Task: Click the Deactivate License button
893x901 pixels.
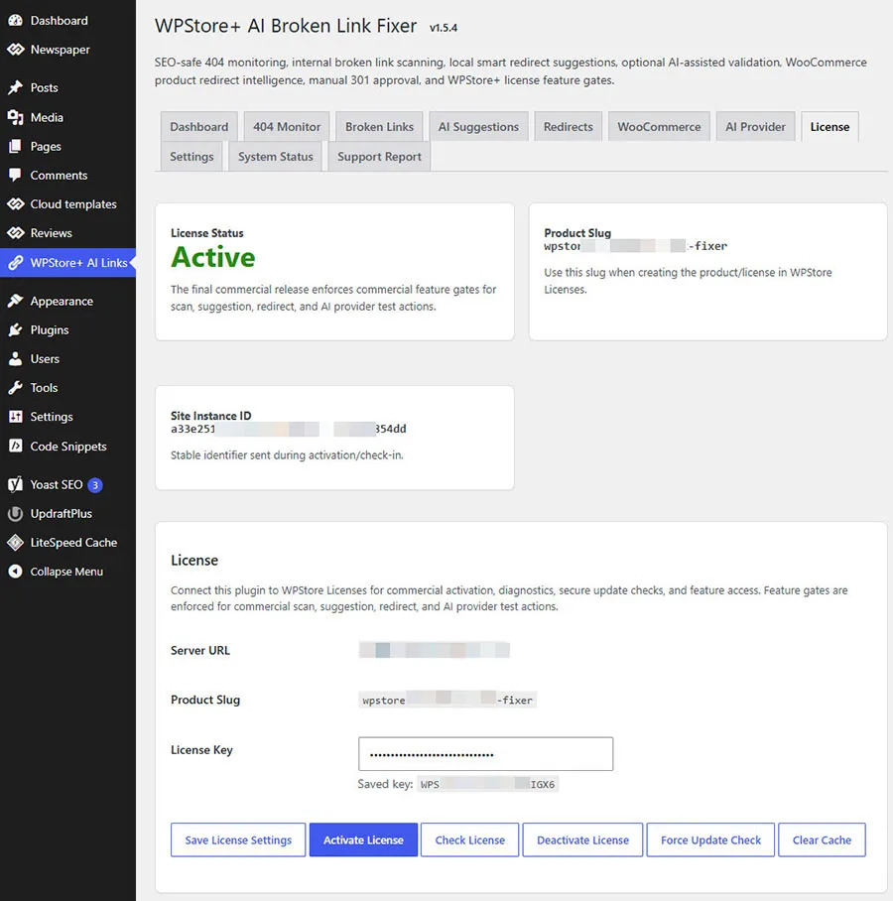Action: 582,839
